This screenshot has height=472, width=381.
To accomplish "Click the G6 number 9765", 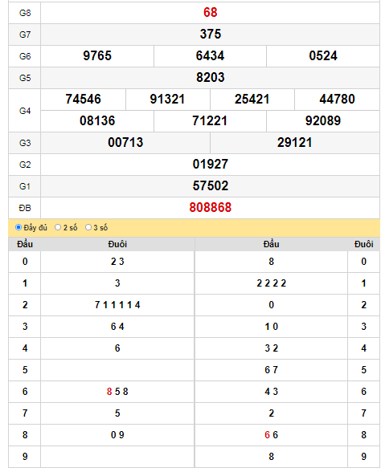I will [97, 55].
